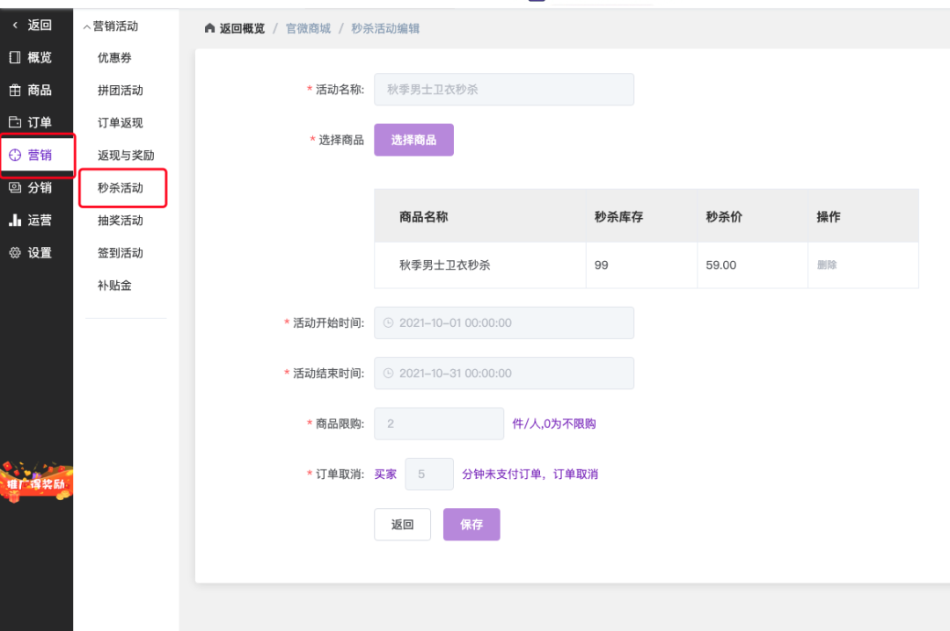Viewport: 950px width, 631px height.
Task: Focus the 订单取消 minutes input
Action: point(429,475)
